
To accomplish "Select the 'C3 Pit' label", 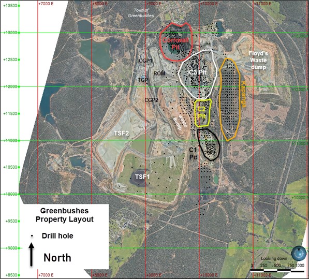I will pos(198,72).
